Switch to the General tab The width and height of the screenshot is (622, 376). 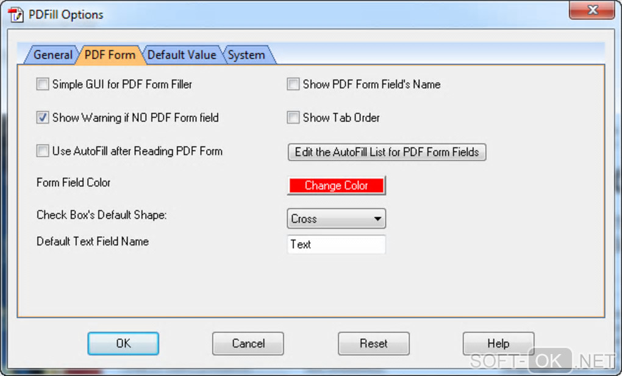coord(52,55)
